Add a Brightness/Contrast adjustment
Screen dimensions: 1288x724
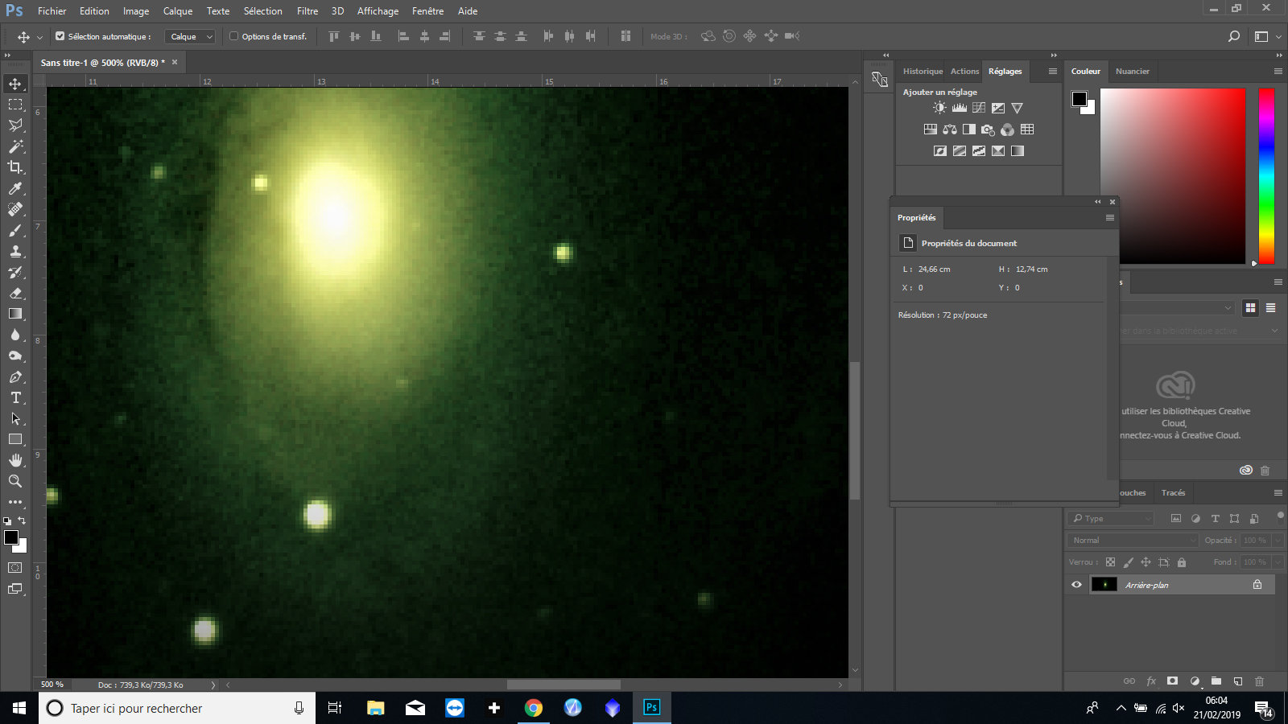click(939, 108)
